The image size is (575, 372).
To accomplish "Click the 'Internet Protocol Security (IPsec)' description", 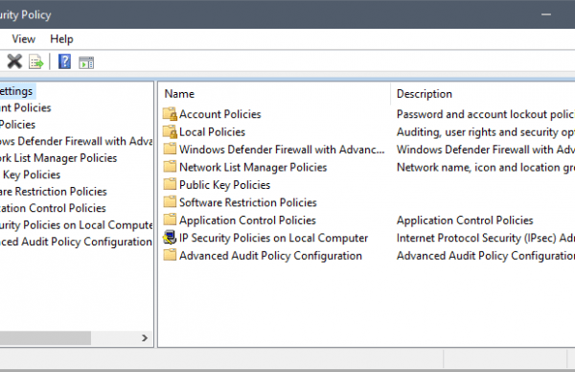I will click(486, 238).
